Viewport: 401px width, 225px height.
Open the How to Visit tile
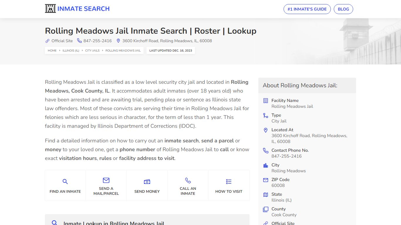[229, 185]
